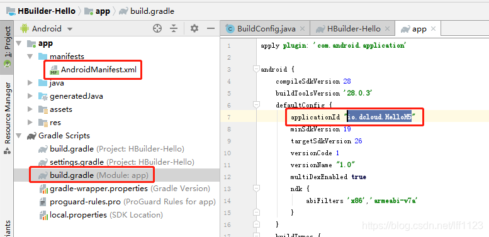Click multiDexEnabled true line

click(x=328, y=177)
